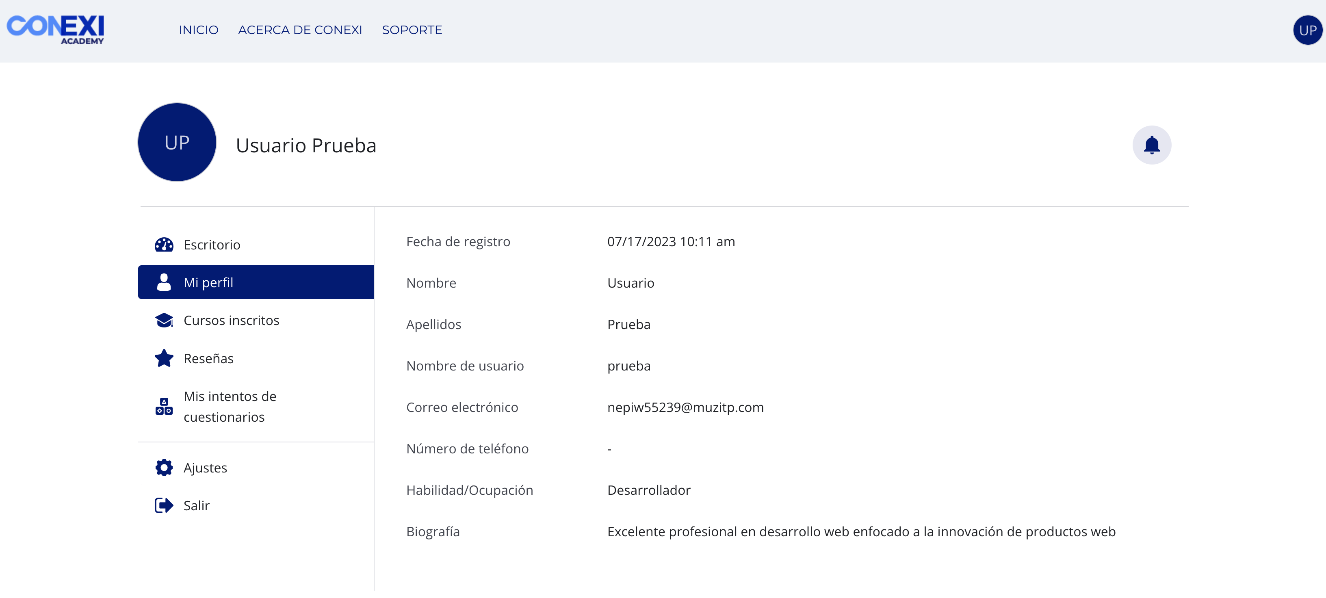Open Cursos inscritos via graduation cap icon
This screenshot has height=598, width=1326.
[164, 320]
